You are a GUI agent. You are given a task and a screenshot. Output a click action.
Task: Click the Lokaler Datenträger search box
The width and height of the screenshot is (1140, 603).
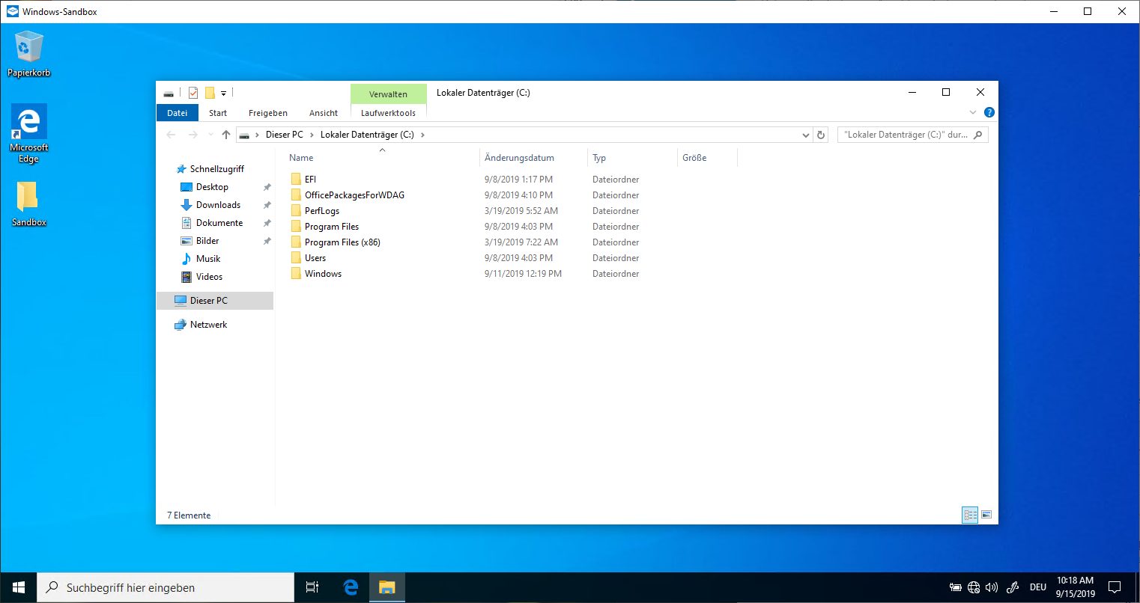pos(905,135)
